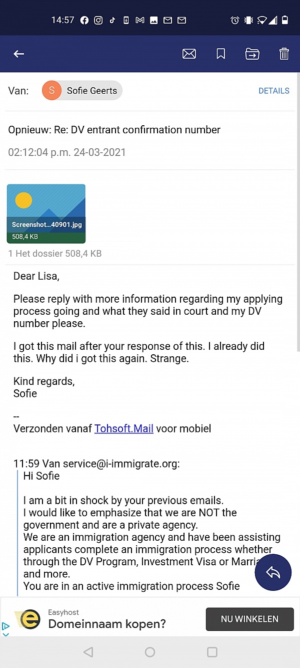Tap Android home circle button
The width and height of the screenshot is (300, 668).
click(150, 652)
